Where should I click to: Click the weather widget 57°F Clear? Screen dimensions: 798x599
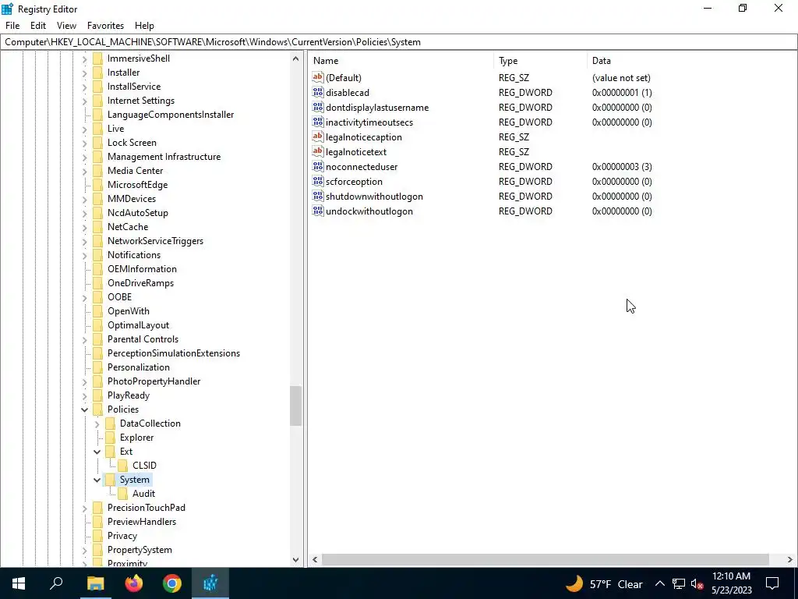[x=604, y=583]
